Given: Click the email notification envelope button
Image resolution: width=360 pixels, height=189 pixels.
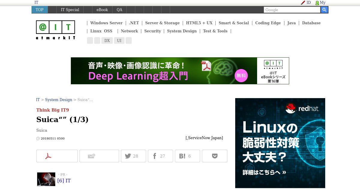Looking at the screenshot, I should coord(99,156).
